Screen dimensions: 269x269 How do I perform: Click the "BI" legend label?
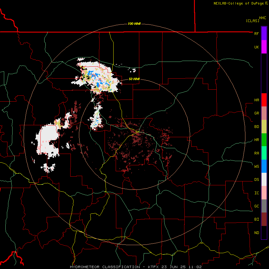[x=256, y=219]
